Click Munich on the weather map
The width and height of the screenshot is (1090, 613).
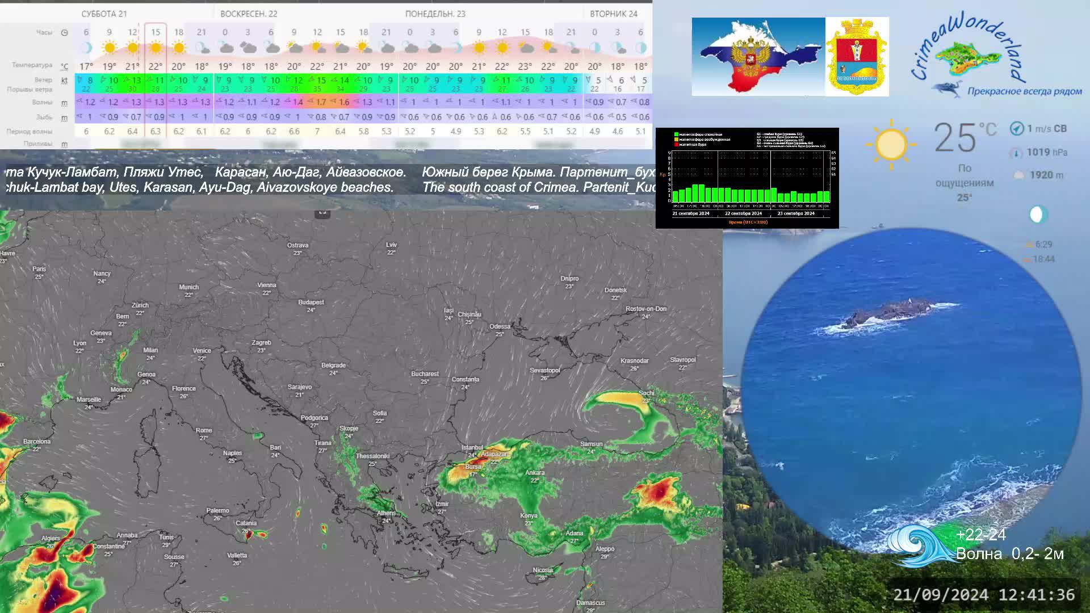pos(189,291)
